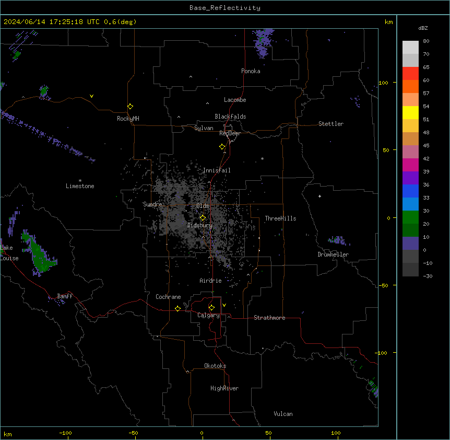Click the purple echo patch above Drumheller
Image resolution: width=450 pixels, height=440 pixels.
(x=339, y=241)
